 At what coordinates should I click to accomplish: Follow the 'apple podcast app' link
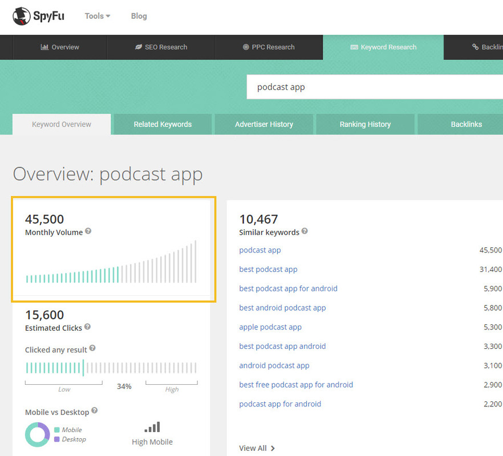[x=270, y=327]
